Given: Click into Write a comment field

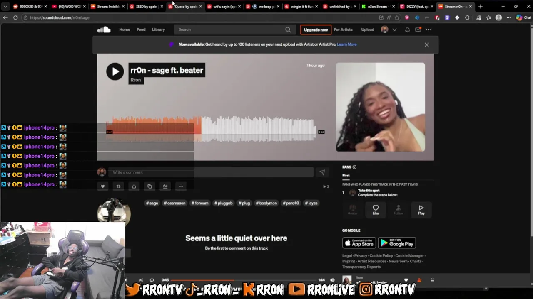Looking at the screenshot, I should [211, 172].
